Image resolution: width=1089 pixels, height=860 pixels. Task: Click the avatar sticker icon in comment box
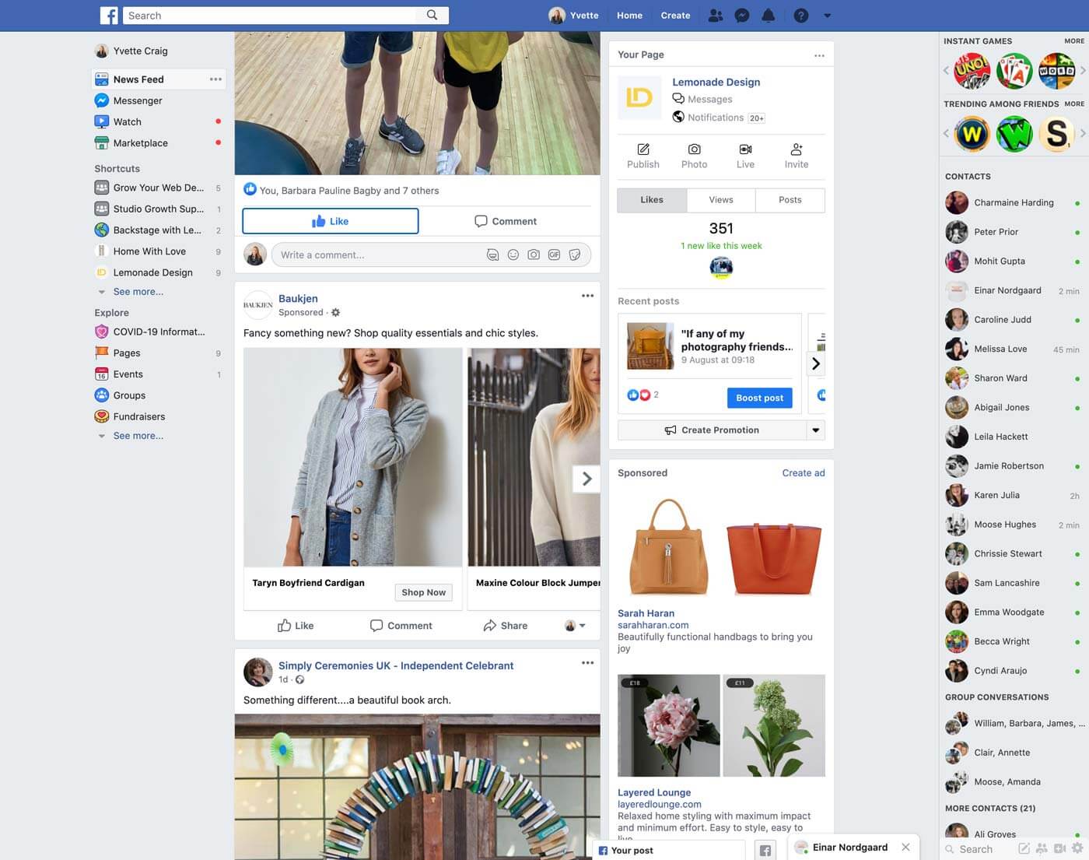click(x=492, y=254)
